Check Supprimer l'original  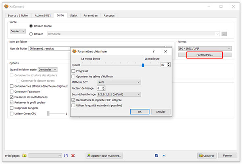click(12, 108)
